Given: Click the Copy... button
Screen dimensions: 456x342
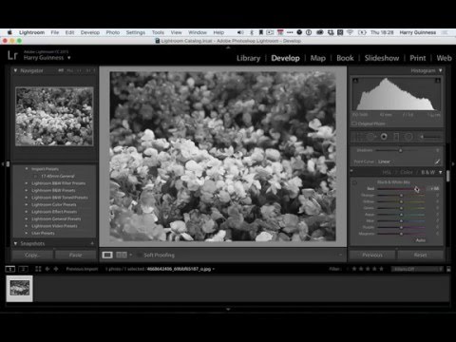Looking at the screenshot, I should click(32, 255).
